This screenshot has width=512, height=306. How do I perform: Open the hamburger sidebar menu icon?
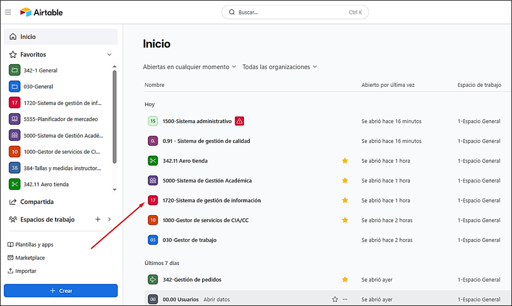pos(8,12)
